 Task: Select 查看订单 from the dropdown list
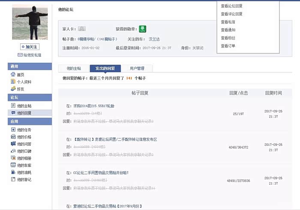coord(228,46)
